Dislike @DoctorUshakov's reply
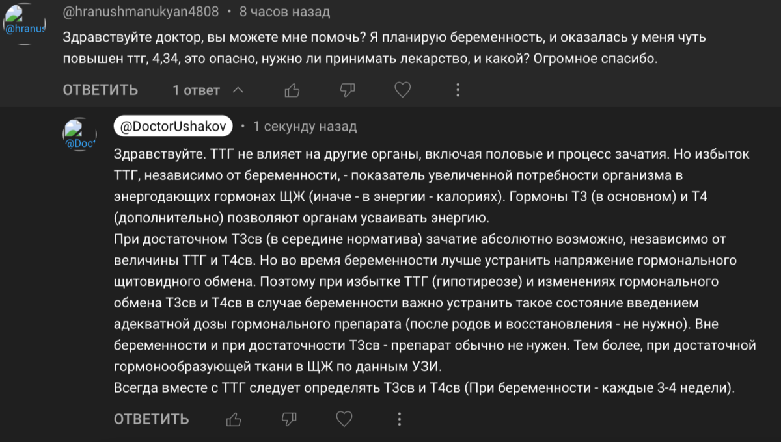This screenshot has width=781, height=442. pos(291,419)
